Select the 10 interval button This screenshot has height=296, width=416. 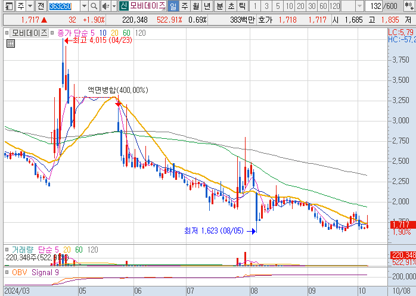click(x=289, y=6)
